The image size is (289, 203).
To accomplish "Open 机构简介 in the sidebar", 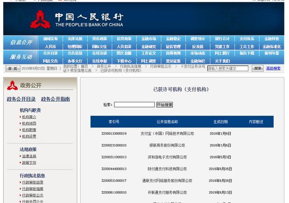I will point(29,117).
